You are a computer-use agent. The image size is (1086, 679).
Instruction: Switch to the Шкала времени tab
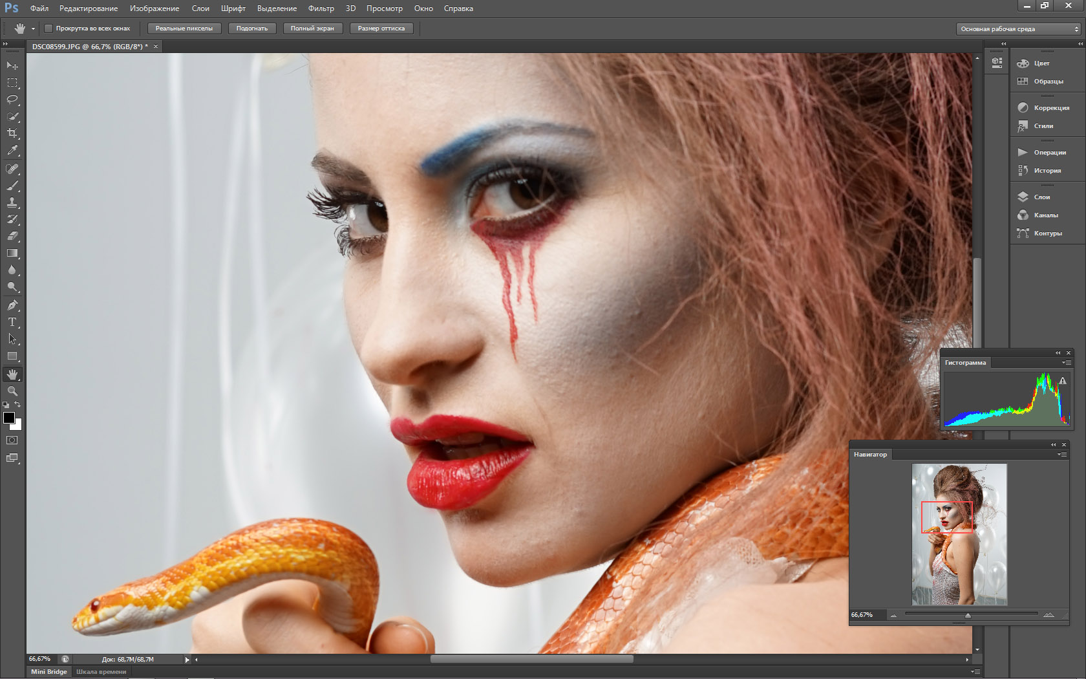(101, 672)
